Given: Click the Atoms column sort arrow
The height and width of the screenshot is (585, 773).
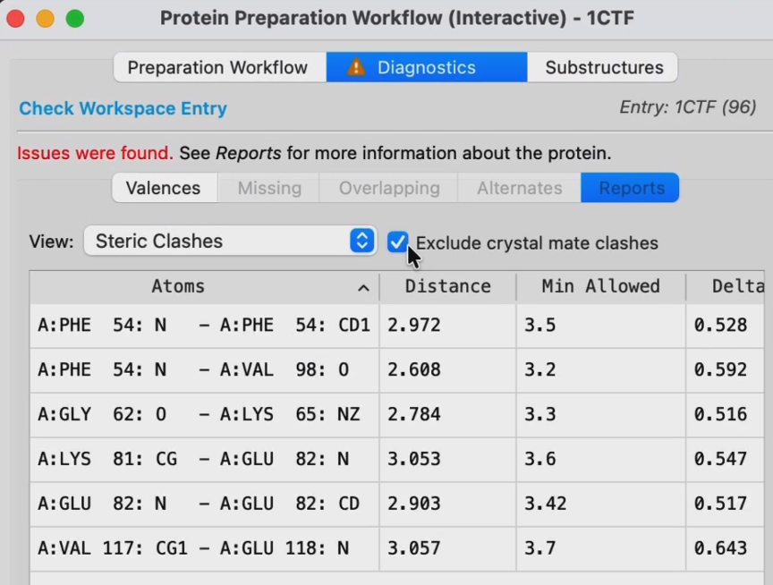Looking at the screenshot, I should pyautogui.click(x=363, y=288).
